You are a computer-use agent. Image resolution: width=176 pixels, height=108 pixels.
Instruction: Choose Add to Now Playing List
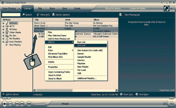tap(59, 39)
